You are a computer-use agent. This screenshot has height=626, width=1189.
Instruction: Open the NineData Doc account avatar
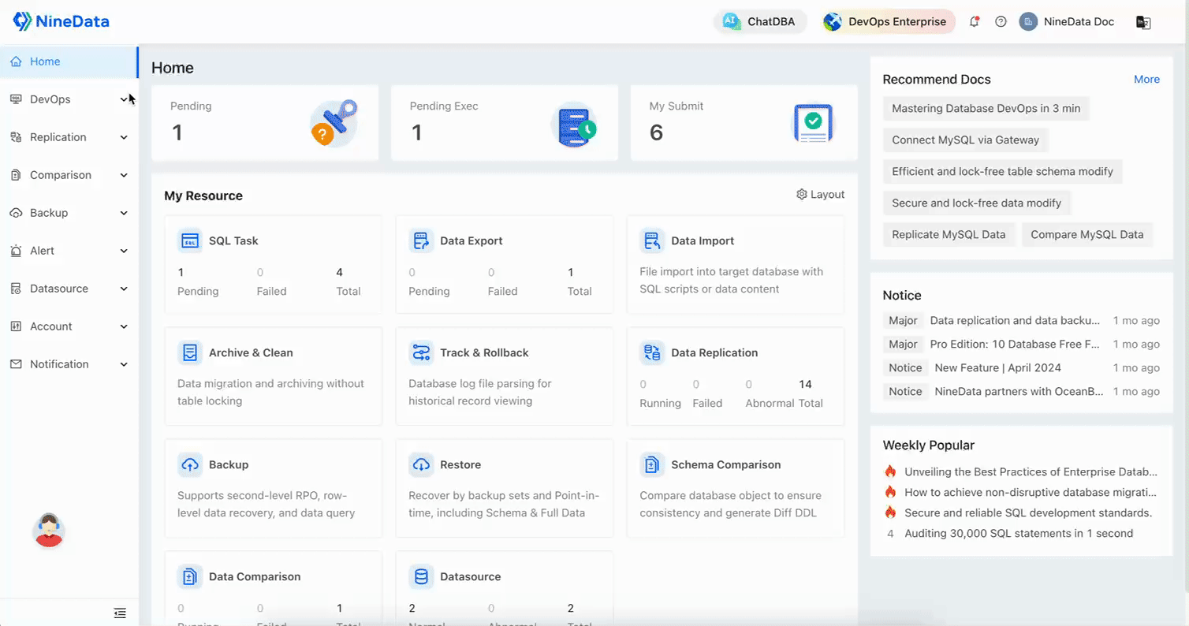1027,22
